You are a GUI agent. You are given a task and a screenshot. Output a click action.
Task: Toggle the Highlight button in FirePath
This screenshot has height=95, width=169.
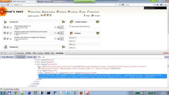click(x=21, y=57)
